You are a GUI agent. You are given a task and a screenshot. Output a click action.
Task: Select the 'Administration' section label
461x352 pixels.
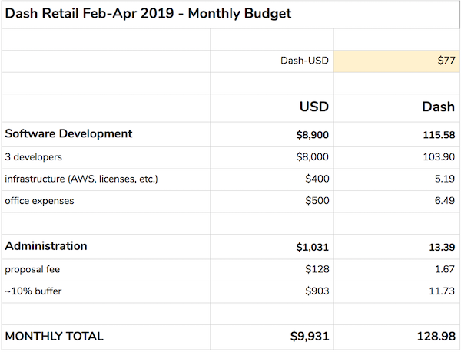pyautogui.click(x=46, y=246)
